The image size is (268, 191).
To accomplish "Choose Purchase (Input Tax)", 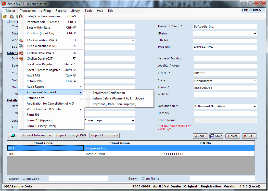I will 51,33.
